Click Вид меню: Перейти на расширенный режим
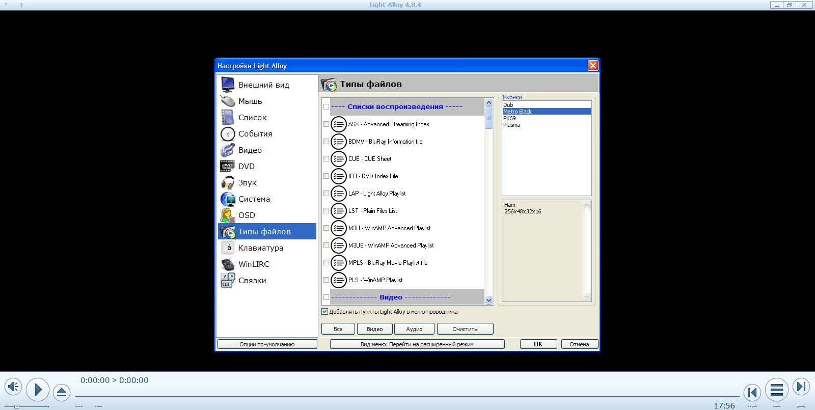The image size is (815, 410). tap(417, 344)
